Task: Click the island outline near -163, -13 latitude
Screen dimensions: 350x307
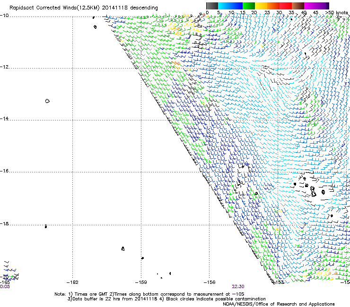Action: (x=47, y=101)
